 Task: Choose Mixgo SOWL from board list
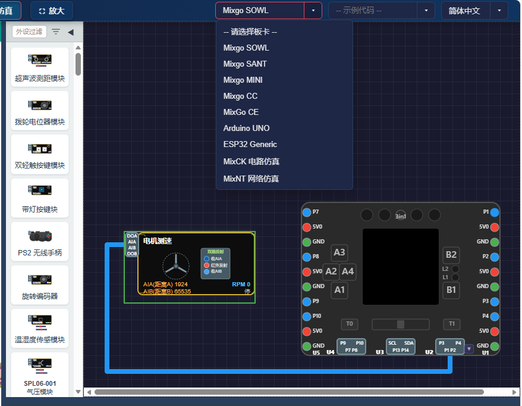(x=284, y=48)
